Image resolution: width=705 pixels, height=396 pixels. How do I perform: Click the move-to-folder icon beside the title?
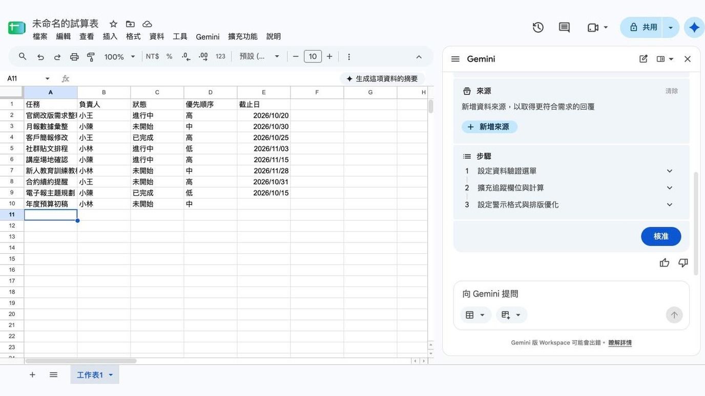[x=130, y=24]
